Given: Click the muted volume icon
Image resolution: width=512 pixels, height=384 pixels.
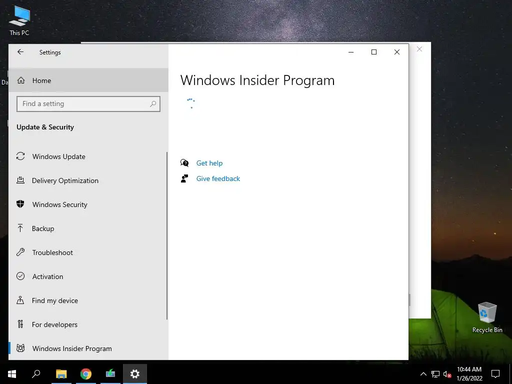Looking at the screenshot, I should click(447, 374).
